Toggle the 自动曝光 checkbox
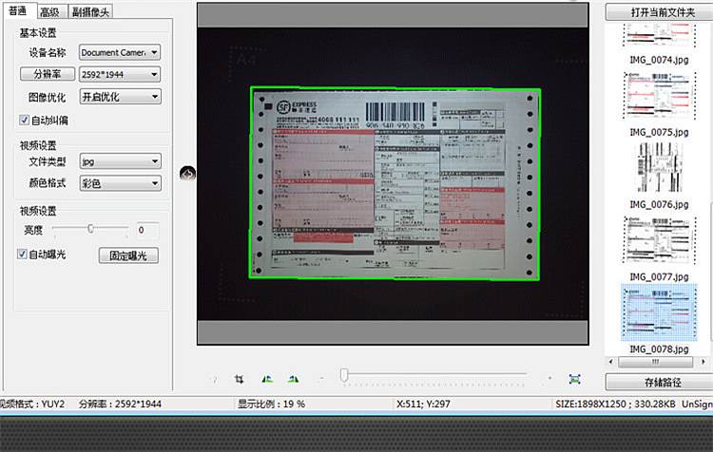This screenshot has width=713, height=452. 22,254
